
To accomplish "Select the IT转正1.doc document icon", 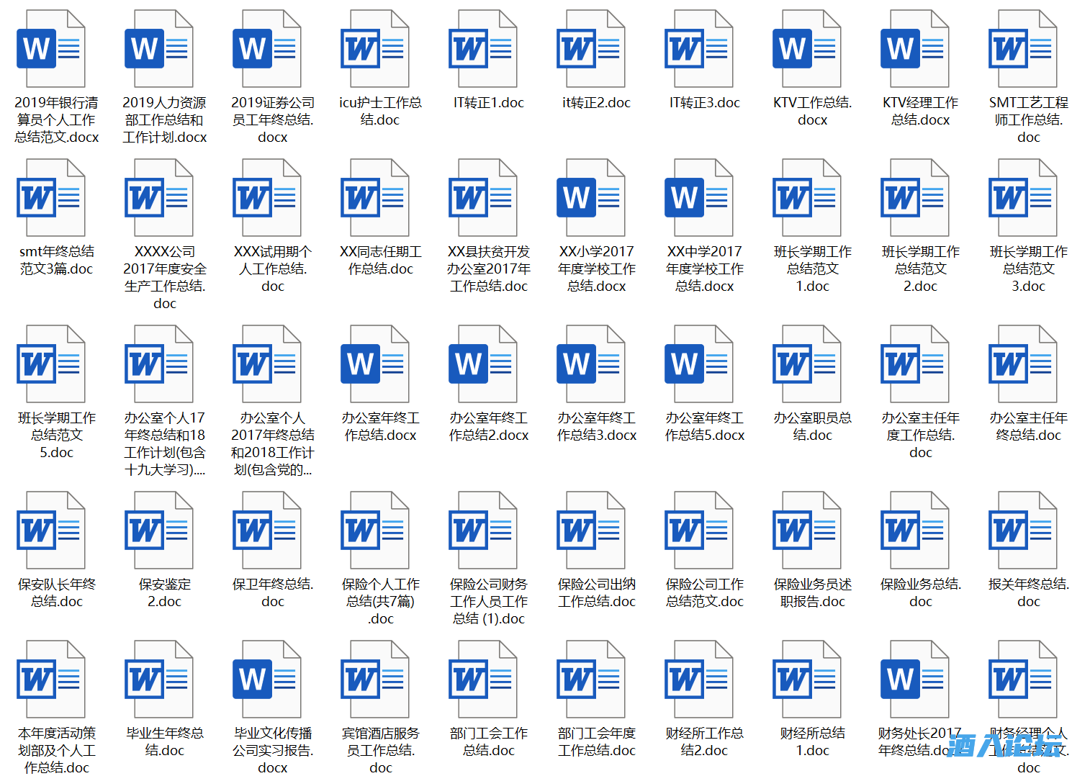I will [482, 49].
